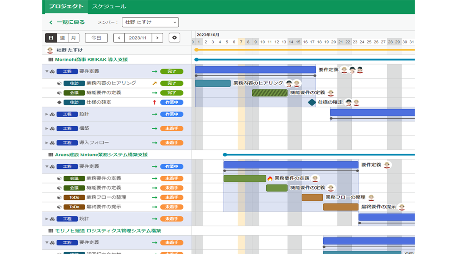
Task: Go to the next month arrow
Action: click(157, 38)
